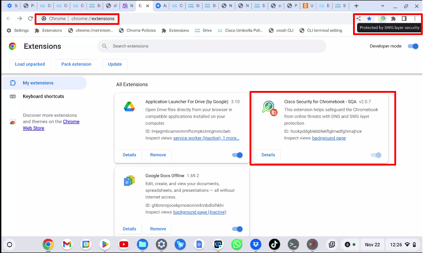Close the active Extensions tab
425x253 pixels.
click(147, 6)
